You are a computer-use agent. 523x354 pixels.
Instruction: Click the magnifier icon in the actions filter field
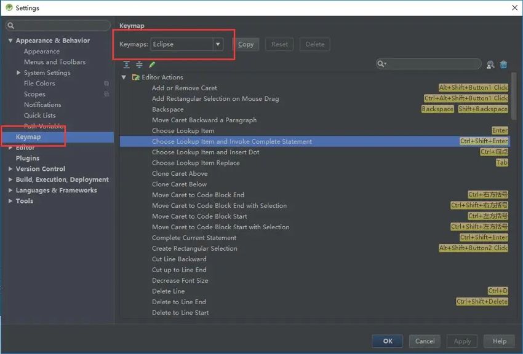381,63
